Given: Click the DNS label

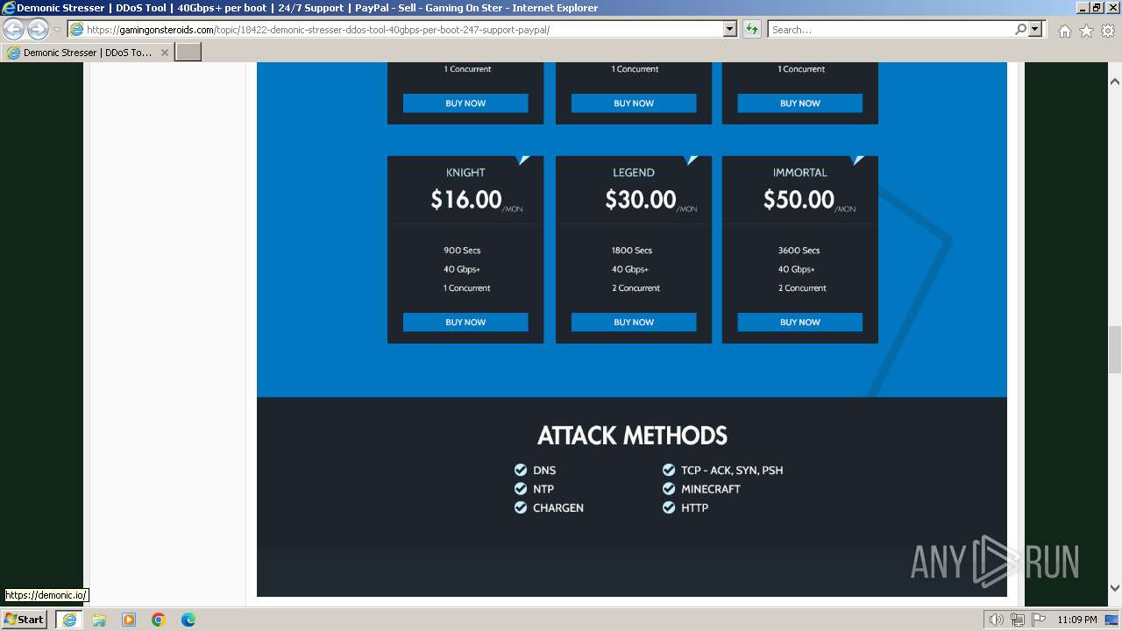Looking at the screenshot, I should click(x=544, y=471).
